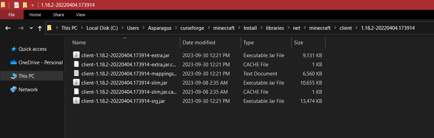Go back with the left arrow button
Image resolution: width=434 pixels, height=138 pixels.
point(8,28)
